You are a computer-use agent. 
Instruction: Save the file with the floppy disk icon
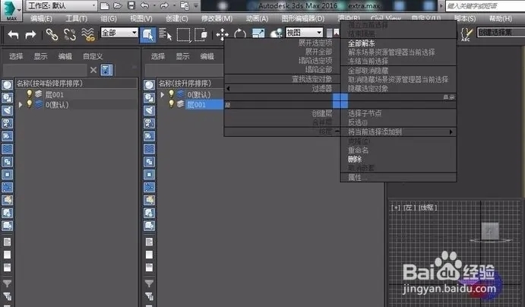(x=131, y=5)
